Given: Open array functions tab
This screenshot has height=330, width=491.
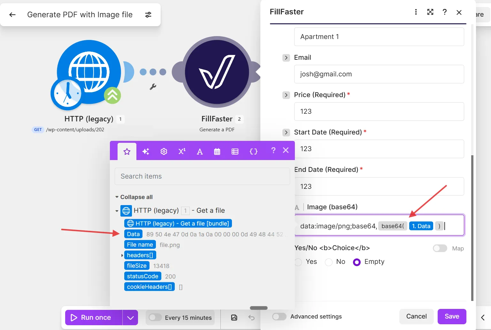Looking at the screenshot, I should pos(235,151).
